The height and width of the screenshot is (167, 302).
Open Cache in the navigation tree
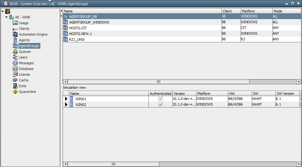[x=24, y=80]
